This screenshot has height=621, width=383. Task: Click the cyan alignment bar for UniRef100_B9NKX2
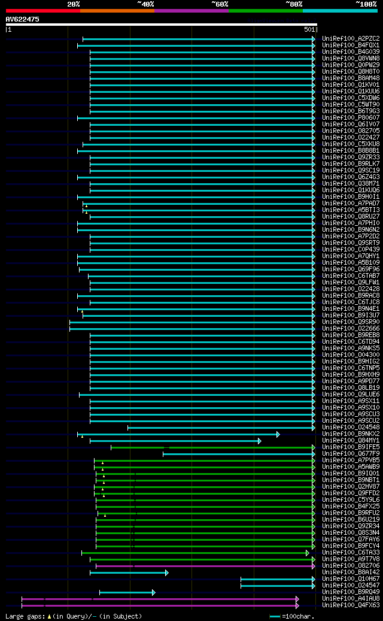[x=178, y=435]
